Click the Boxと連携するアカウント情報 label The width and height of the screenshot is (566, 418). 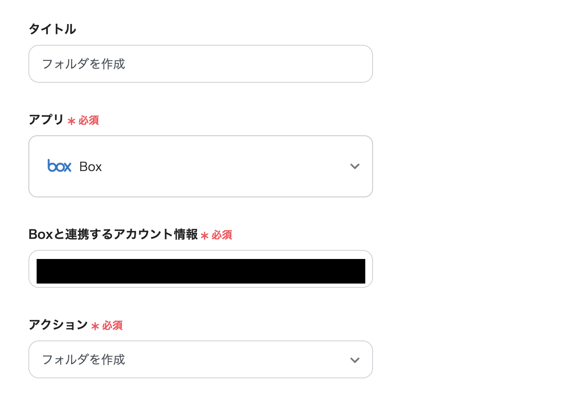point(113,234)
